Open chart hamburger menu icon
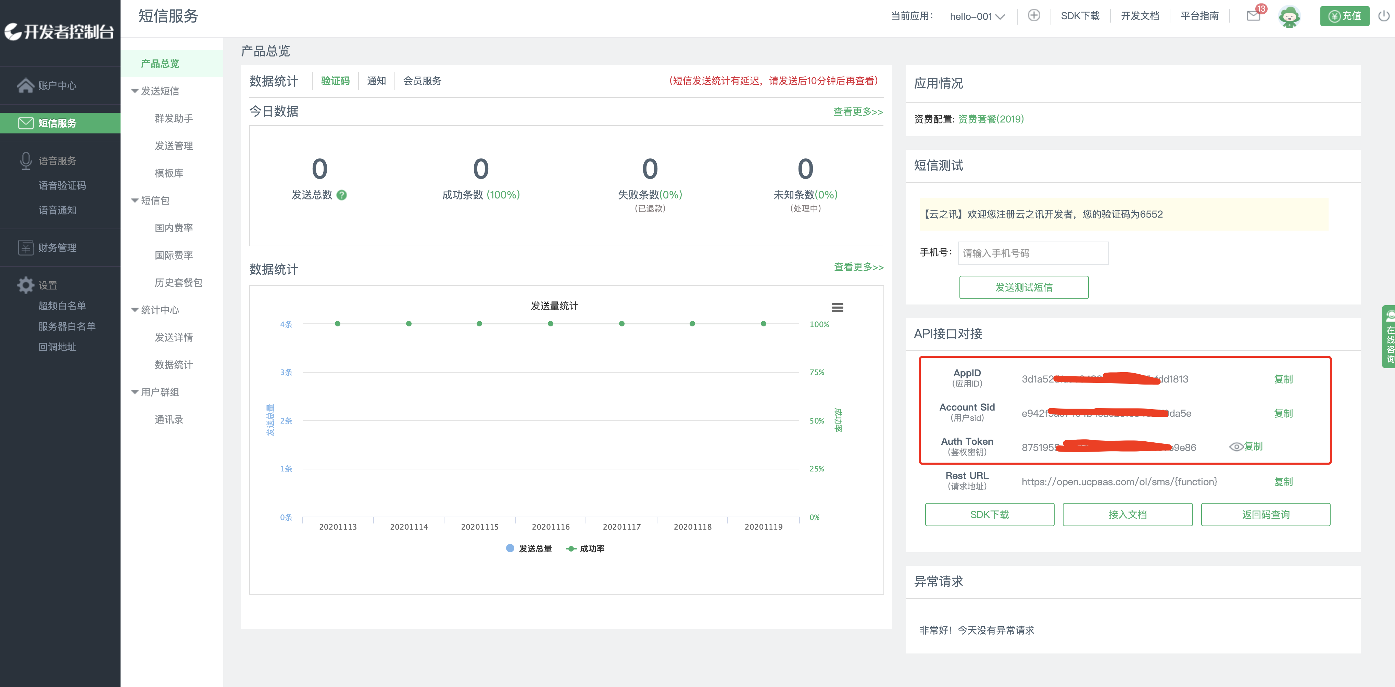 pyautogui.click(x=837, y=307)
